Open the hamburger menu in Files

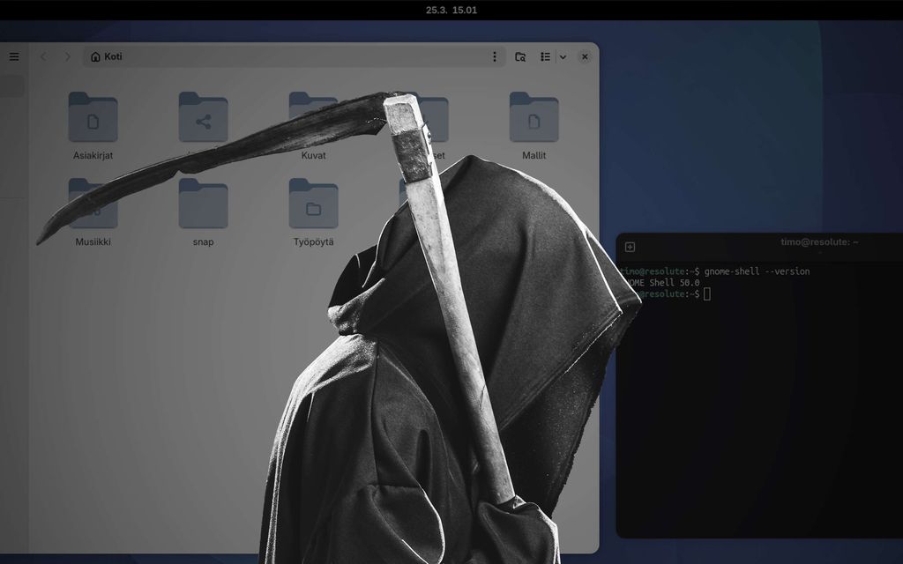pos(13,56)
